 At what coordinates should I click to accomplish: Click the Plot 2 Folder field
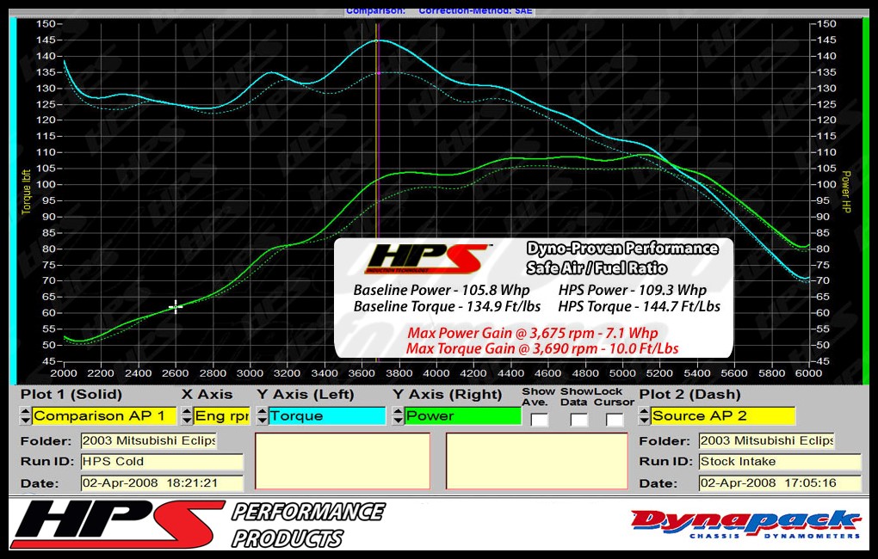point(767,441)
